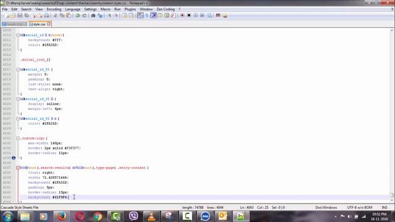Image resolution: width=395 pixels, height=222 pixels.
Task: Click the Dos\Windows line ending indicator
Action: (326, 208)
